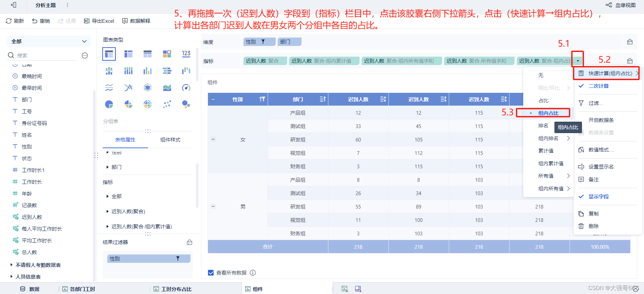Click the clear icon on the 维度 row
The image size is (644, 294).
coord(630,42)
